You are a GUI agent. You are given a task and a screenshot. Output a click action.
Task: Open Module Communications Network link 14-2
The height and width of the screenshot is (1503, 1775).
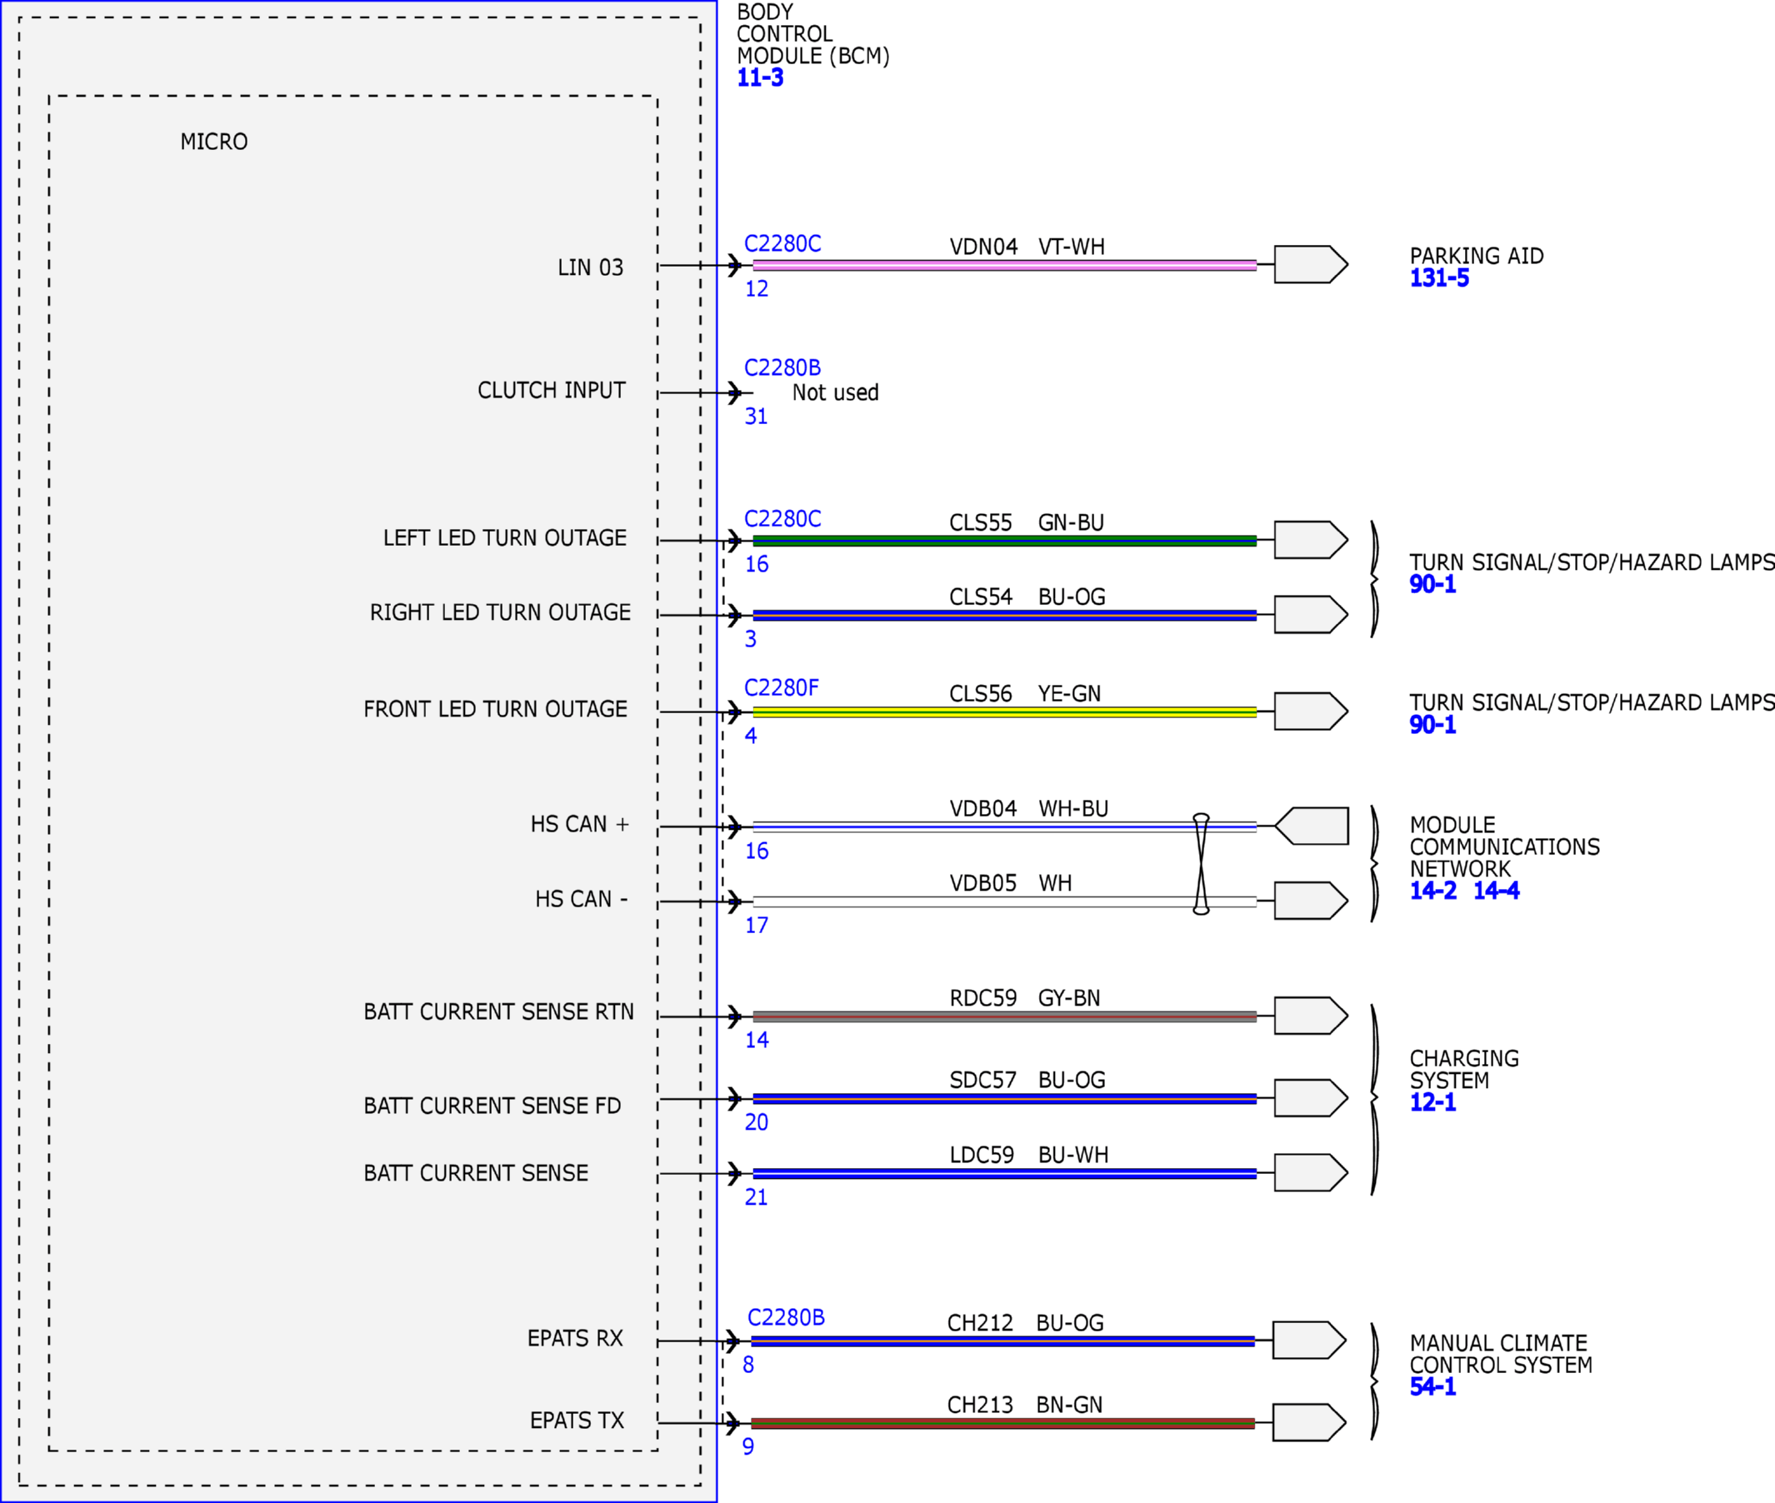[1433, 891]
